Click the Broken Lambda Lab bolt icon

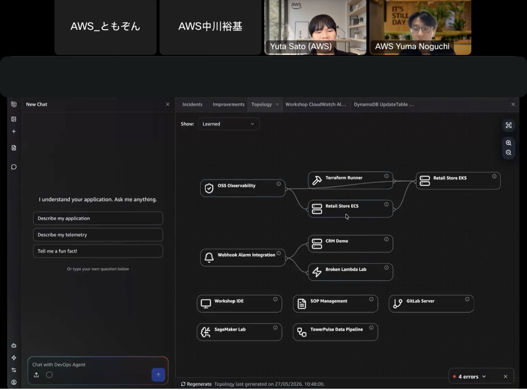pyautogui.click(x=317, y=272)
